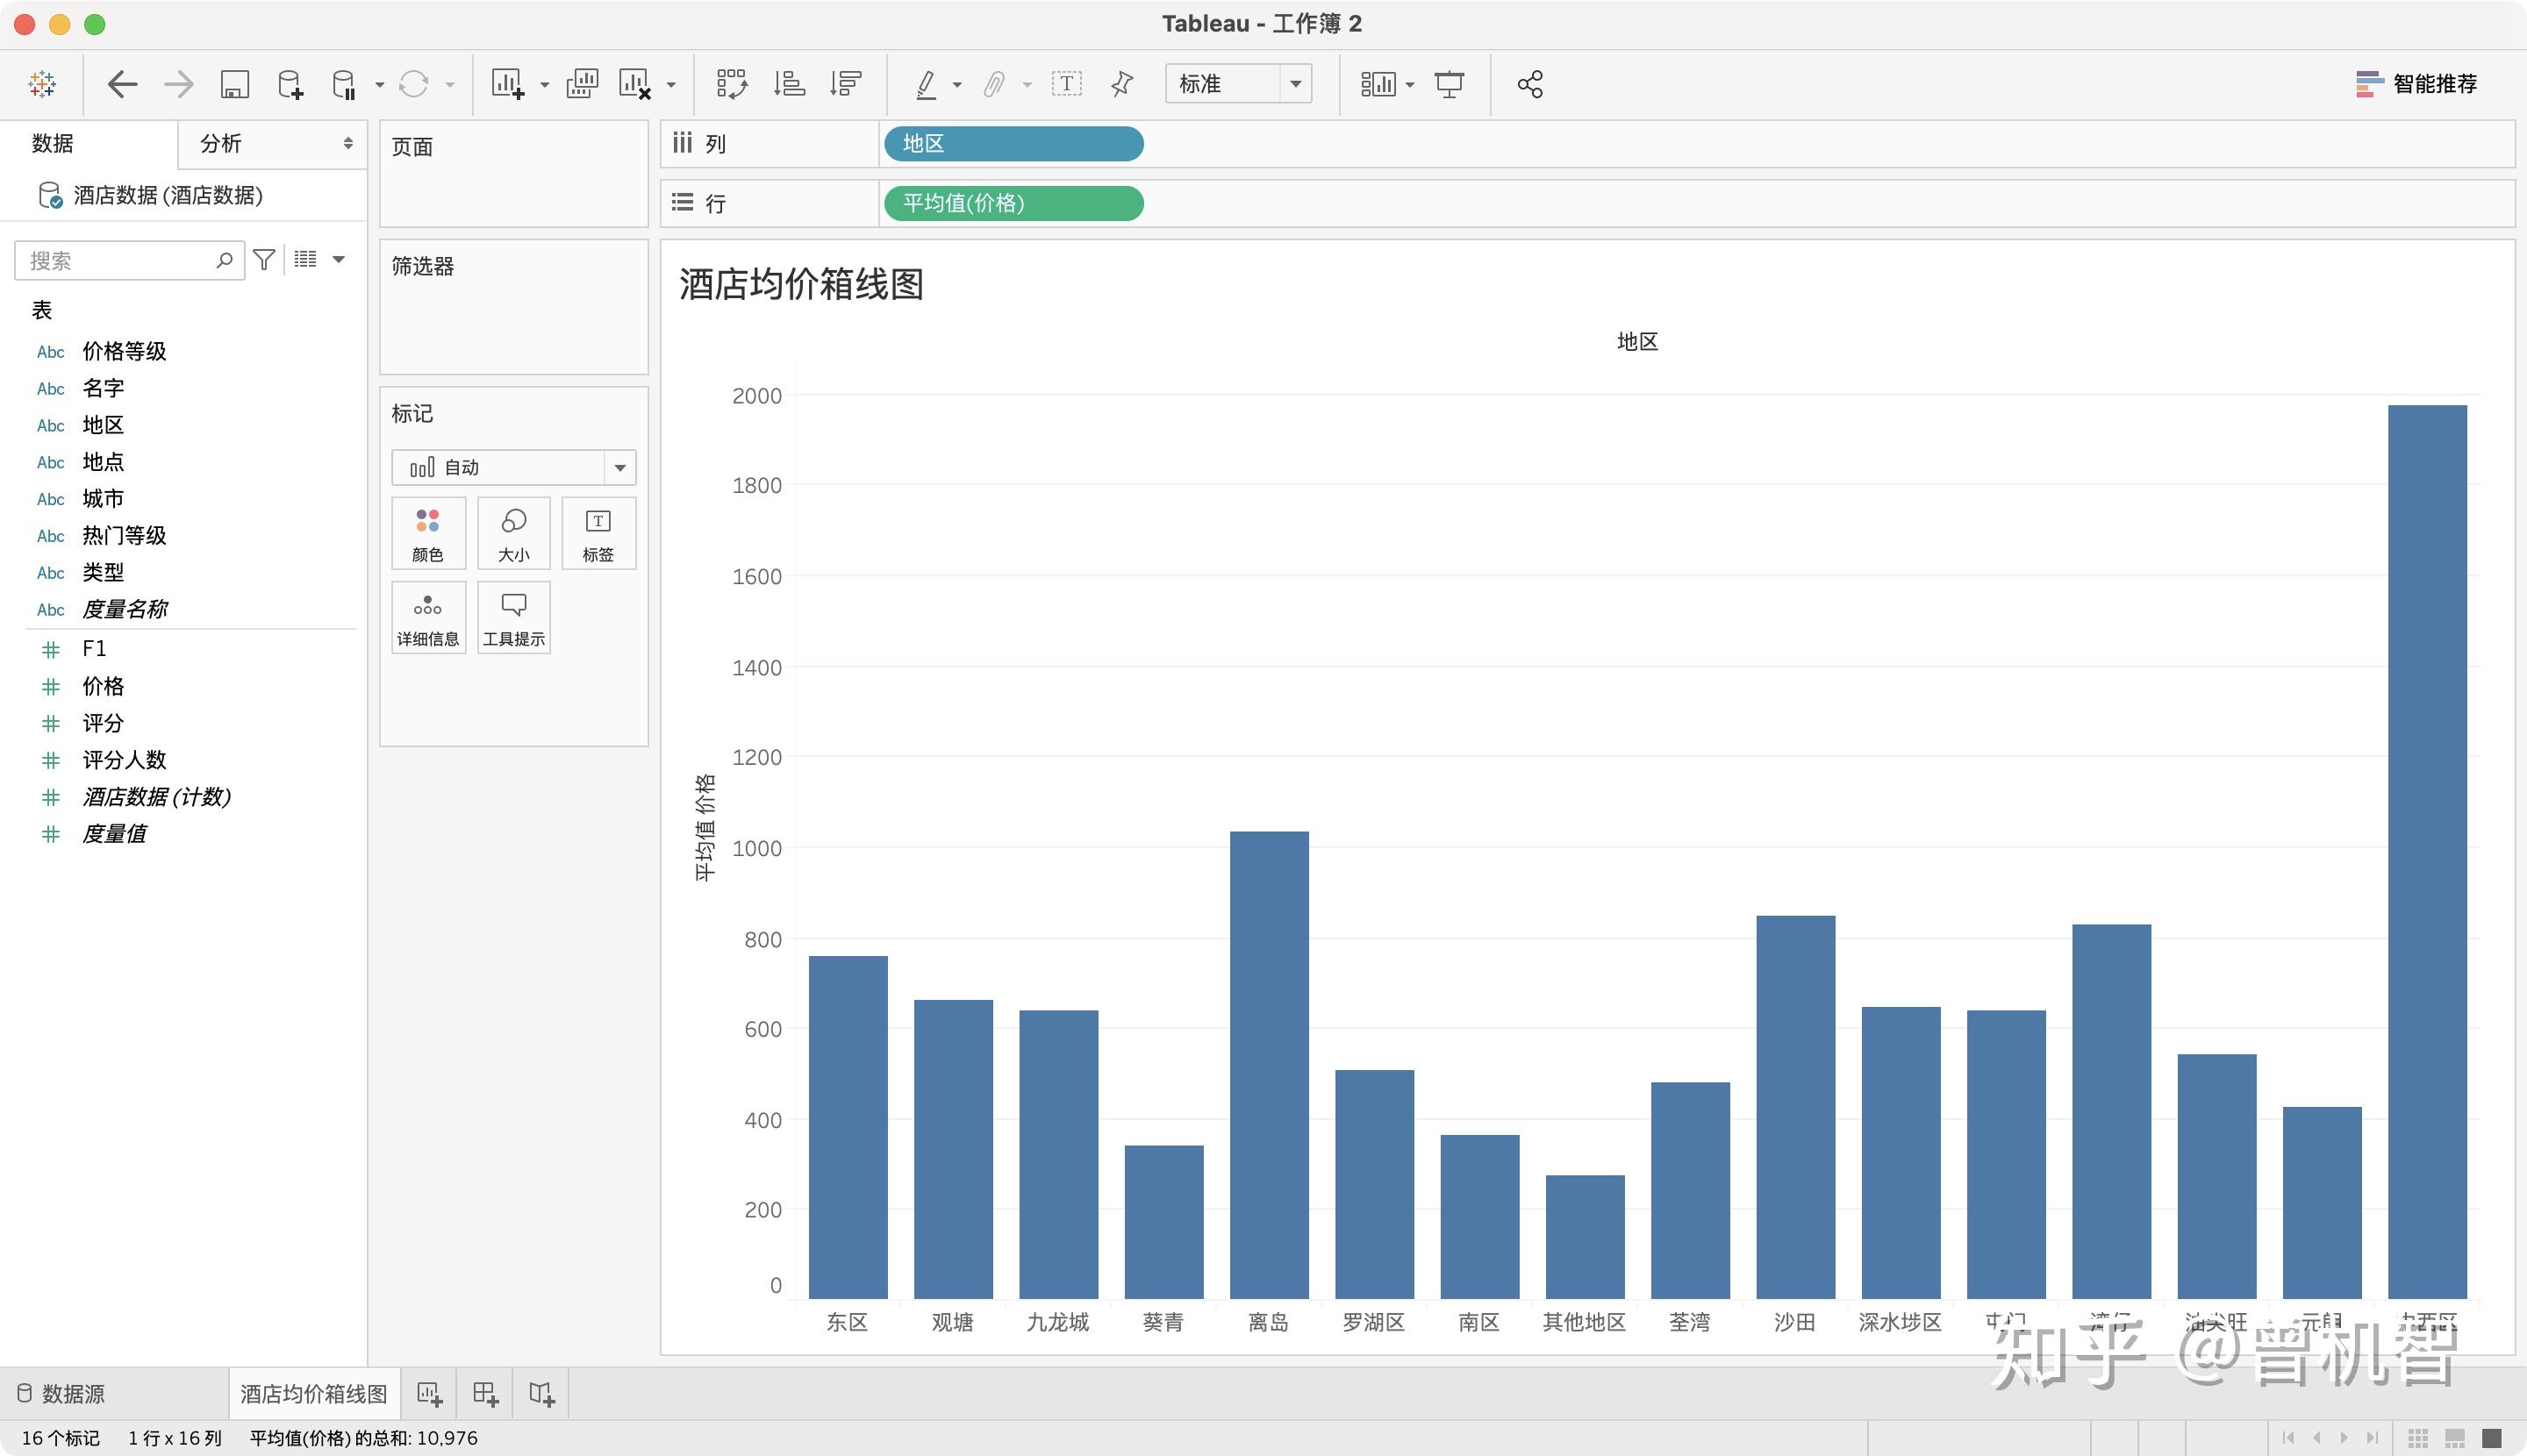Screen dimensions: 2527x1456
Task: Clear the sheet toolbar icon
Action: tap(635, 84)
